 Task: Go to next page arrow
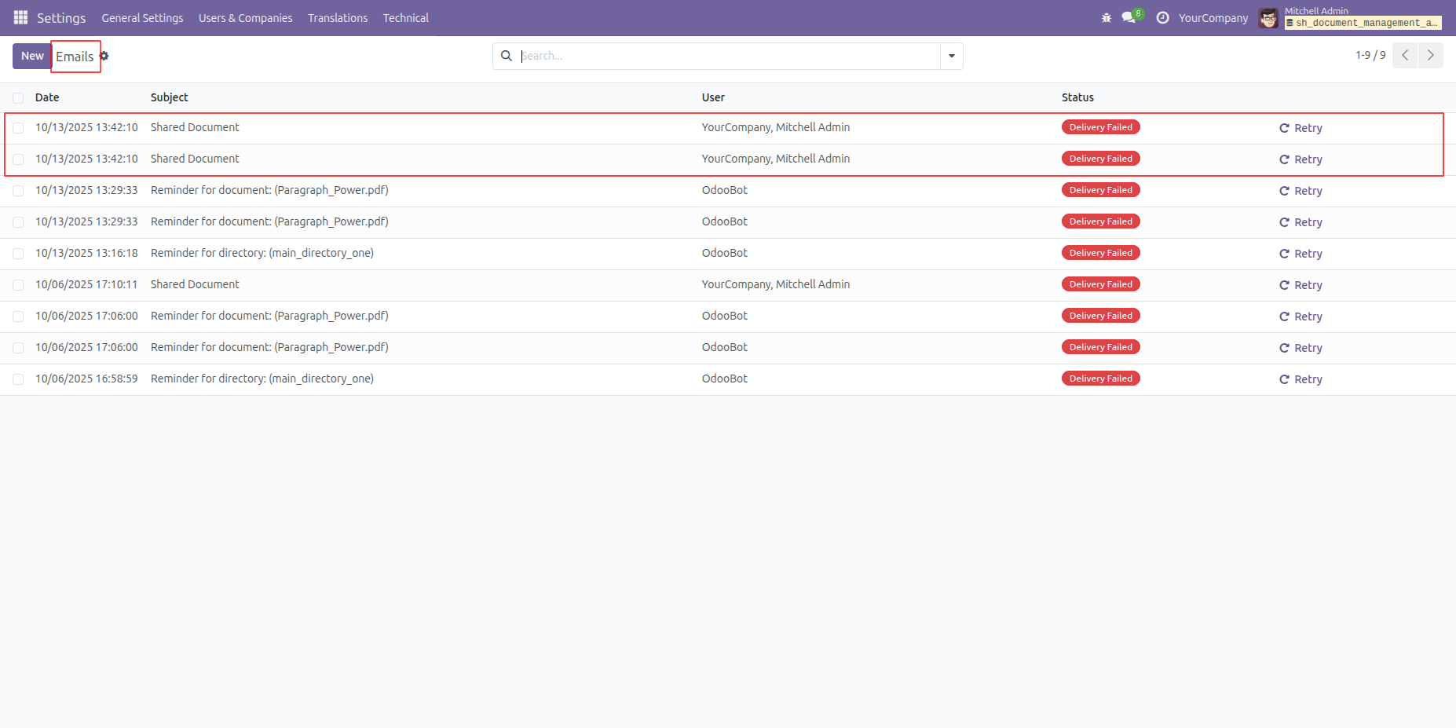coord(1430,55)
